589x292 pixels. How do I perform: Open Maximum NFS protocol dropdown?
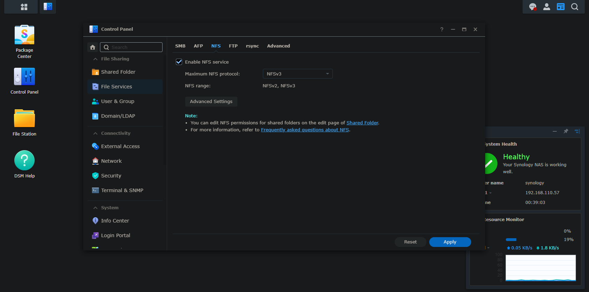[297, 74]
